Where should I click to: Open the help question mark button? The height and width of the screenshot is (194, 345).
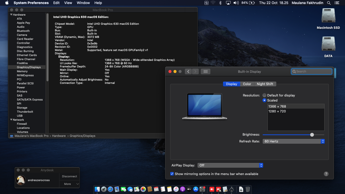click(326, 174)
